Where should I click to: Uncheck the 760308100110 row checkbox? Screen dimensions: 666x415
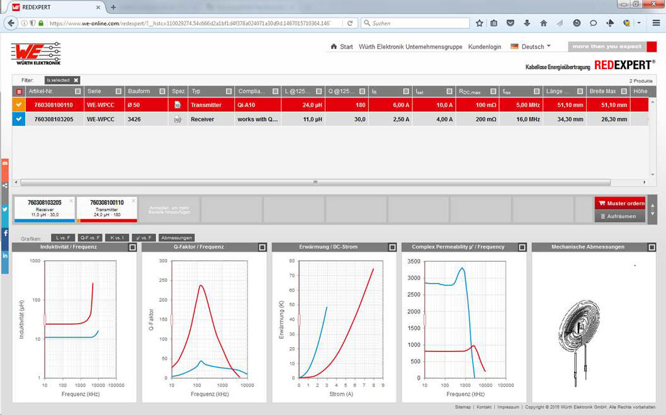click(18, 105)
